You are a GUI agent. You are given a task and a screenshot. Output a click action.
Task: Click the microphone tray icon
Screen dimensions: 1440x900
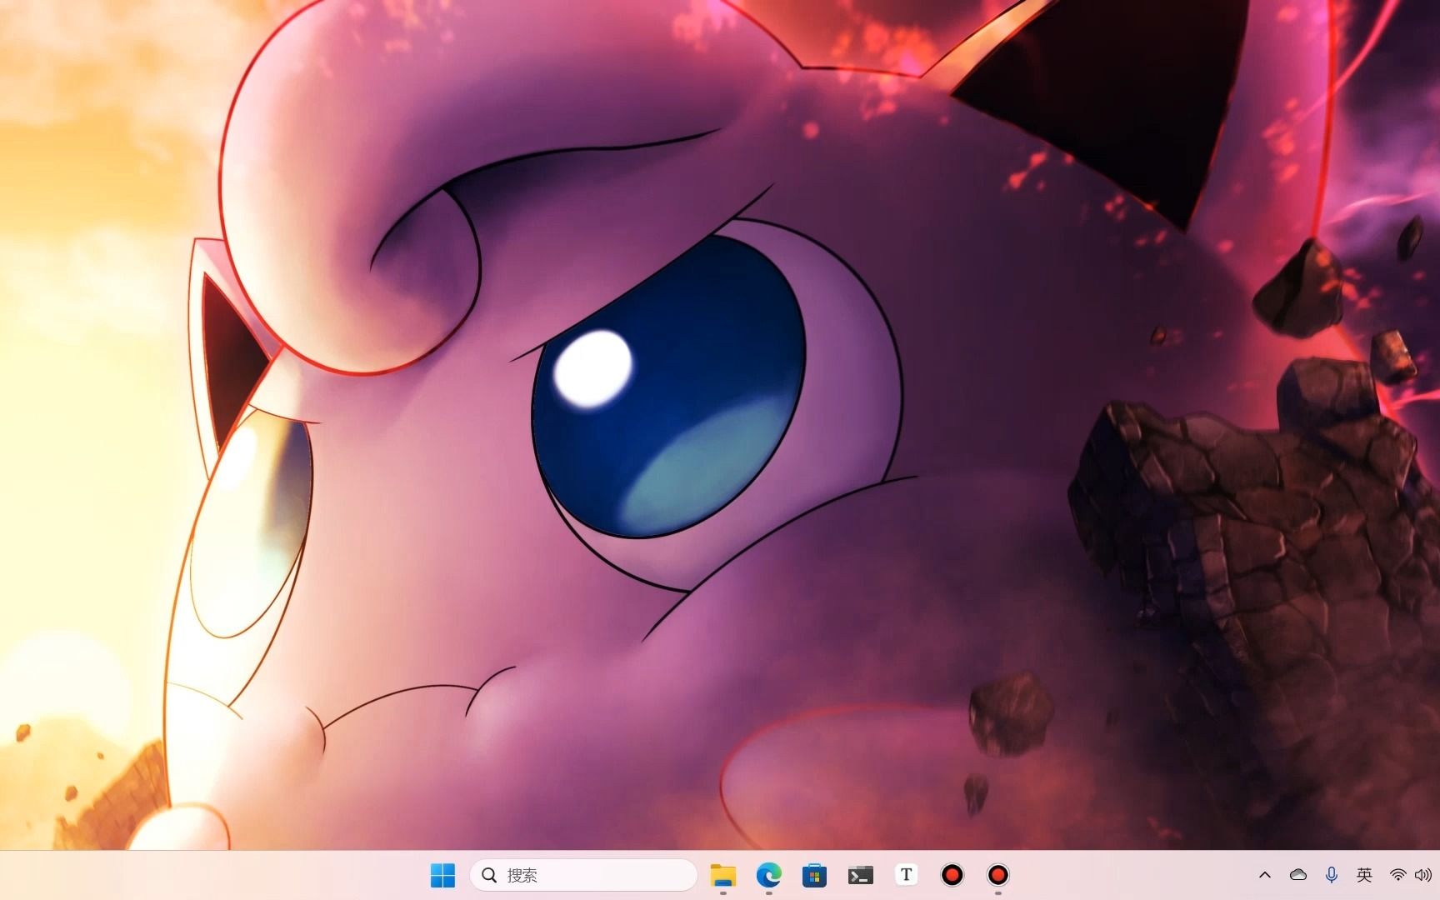(x=1331, y=875)
